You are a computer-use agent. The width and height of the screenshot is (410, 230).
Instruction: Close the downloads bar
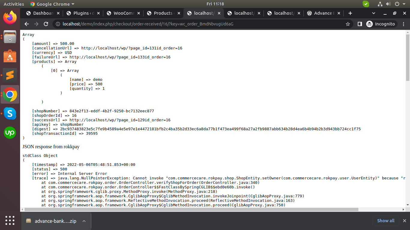404,221
